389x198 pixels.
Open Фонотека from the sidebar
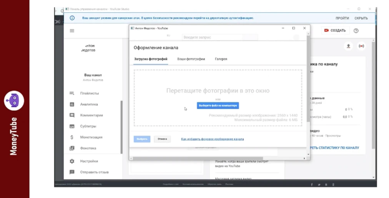[88, 148]
